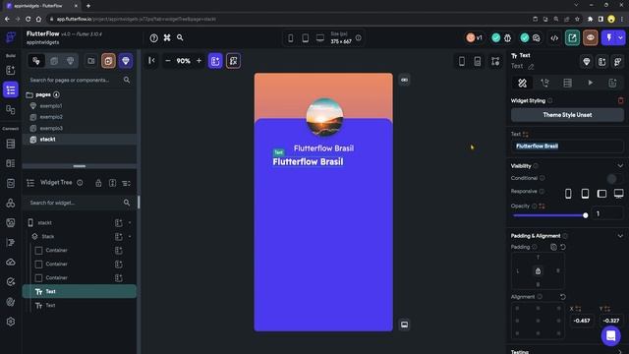
Task: Switch to the Backend Query tab
Action: (x=567, y=83)
